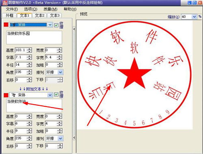The height and width of the screenshot is (154, 203).
Task: Increase the 高度 103.1 spinner value
Action: click(29, 49)
